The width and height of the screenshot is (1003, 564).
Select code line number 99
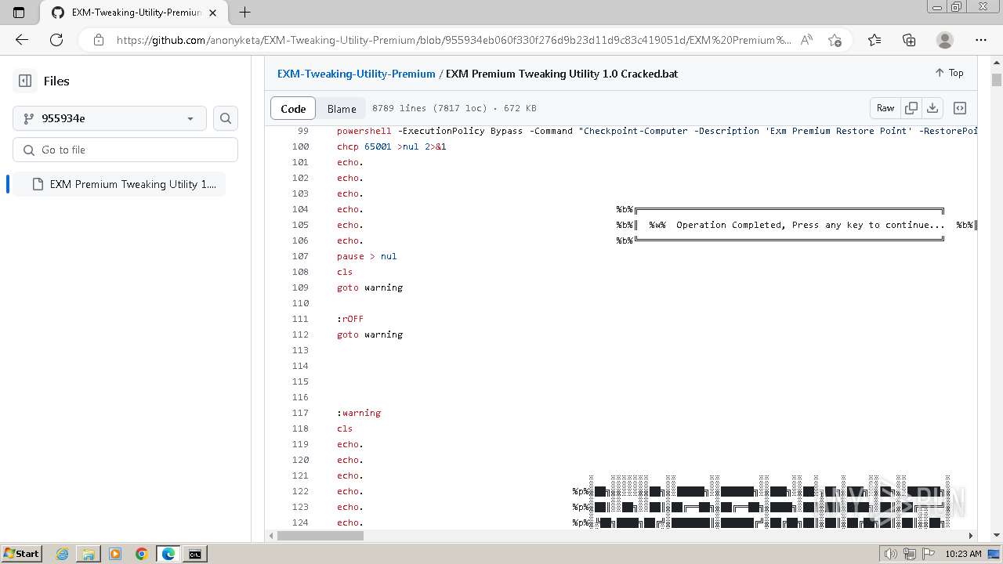click(x=302, y=131)
